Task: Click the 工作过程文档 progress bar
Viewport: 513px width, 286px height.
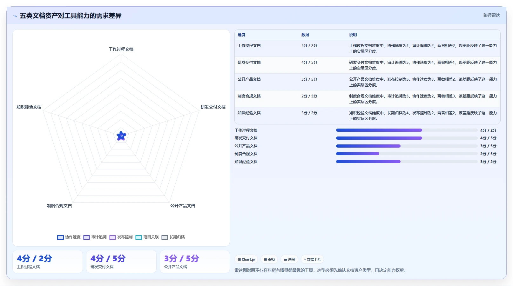Action: (x=407, y=130)
